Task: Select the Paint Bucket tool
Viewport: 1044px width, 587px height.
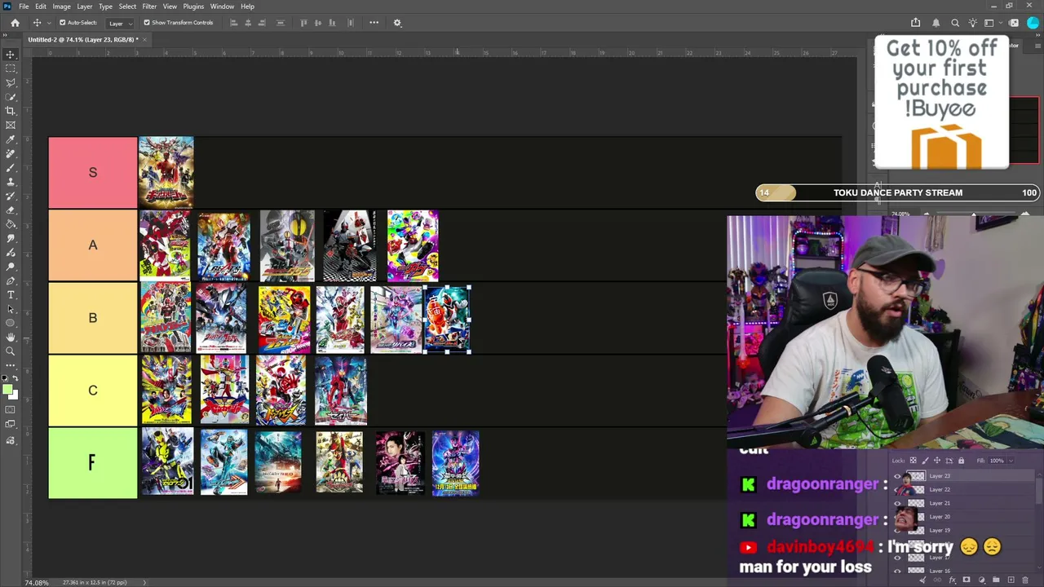Action: click(x=11, y=224)
